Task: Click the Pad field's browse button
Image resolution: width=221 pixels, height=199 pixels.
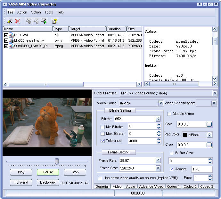Action: tap(209, 124)
